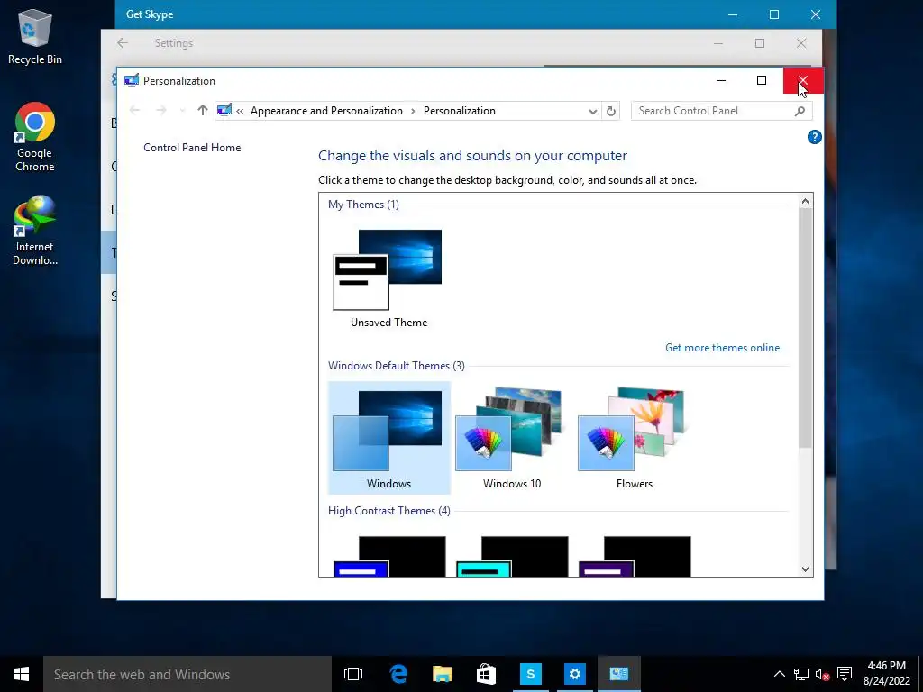The height and width of the screenshot is (692, 923).
Task: Close the Settings window
Action: (x=801, y=43)
